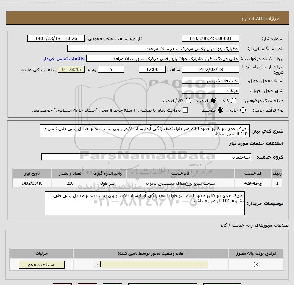The image size is (294, 285).
Task: Select the جزیی purchase type radio
Action: [243, 110]
